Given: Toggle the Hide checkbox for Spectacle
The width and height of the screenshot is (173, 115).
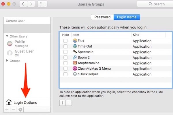Looking at the screenshot, I should pos(65,52).
